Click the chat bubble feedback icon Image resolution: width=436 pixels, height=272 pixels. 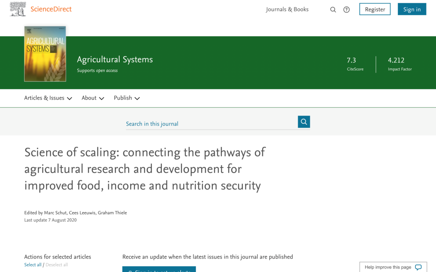click(x=418, y=267)
